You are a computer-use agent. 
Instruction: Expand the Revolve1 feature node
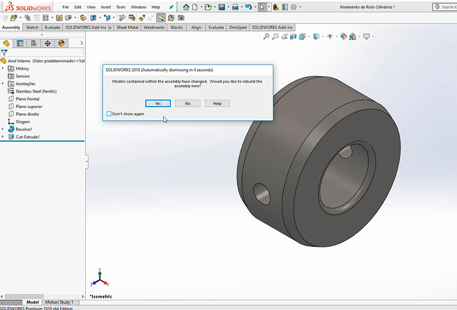coord(3,129)
